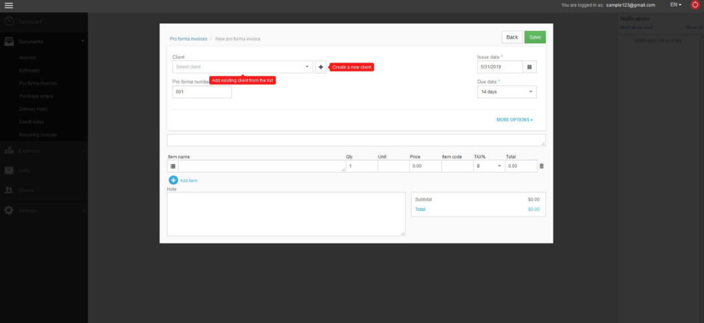The height and width of the screenshot is (323, 704).
Task: Open Delivery notes in the sidebar
Action: pos(33,109)
